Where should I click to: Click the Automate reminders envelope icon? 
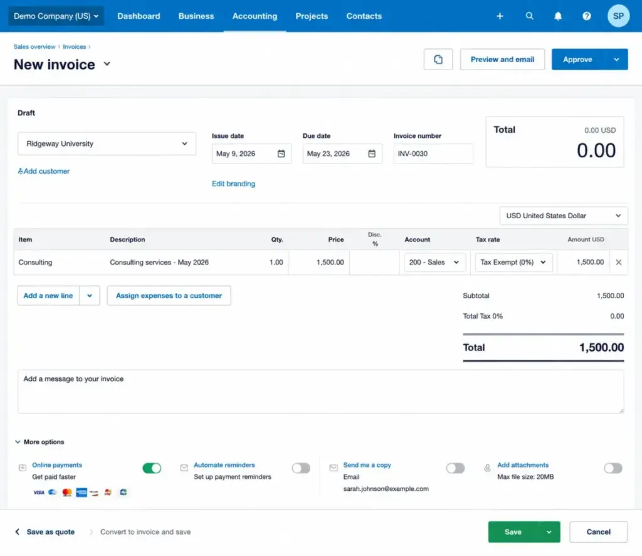[184, 468]
